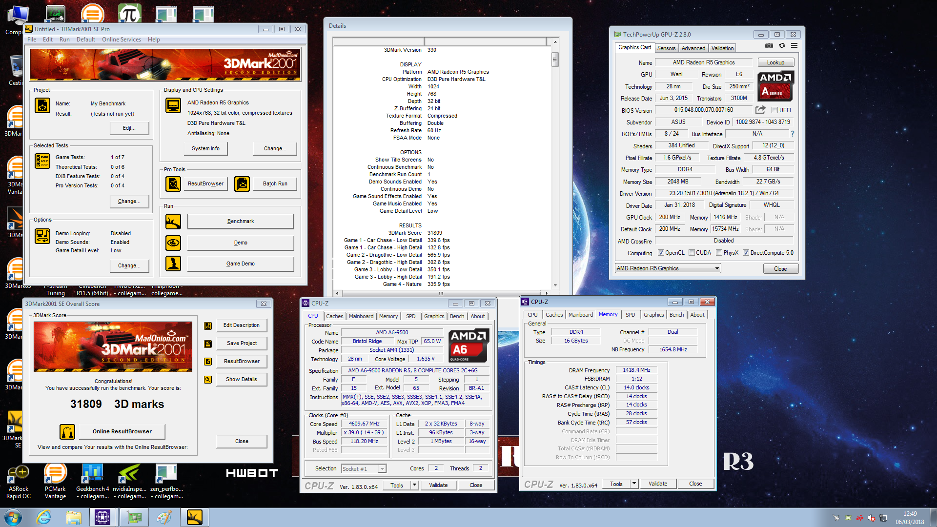The width and height of the screenshot is (937, 527).
Task: Switch to the Advanced tab in GPU-Z
Action: (x=693, y=48)
